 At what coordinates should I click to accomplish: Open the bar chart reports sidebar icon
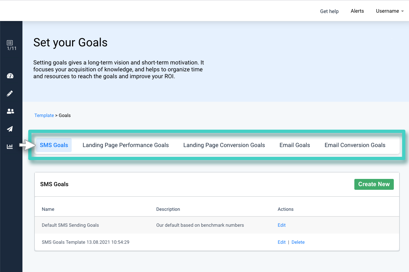[10, 146]
